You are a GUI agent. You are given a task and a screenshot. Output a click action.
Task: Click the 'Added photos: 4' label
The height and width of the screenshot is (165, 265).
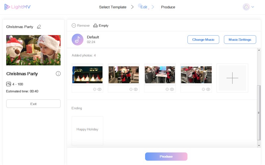pyautogui.click(x=84, y=55)
